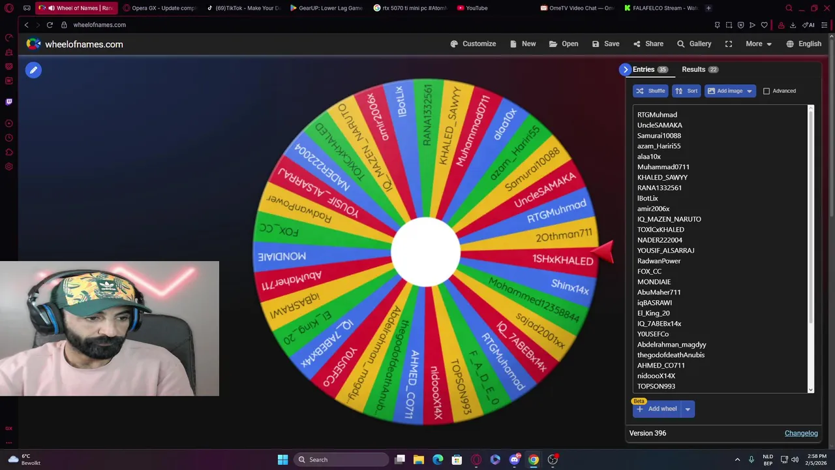Image resolution: width=835 pixels, height=470 pixels.
Task: Enter fullscreen mode icon
Action: click(x=729, y=44)
